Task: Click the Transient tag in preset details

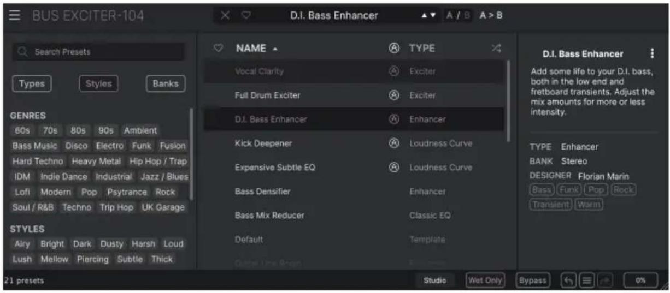Action: tap(551, 205)
